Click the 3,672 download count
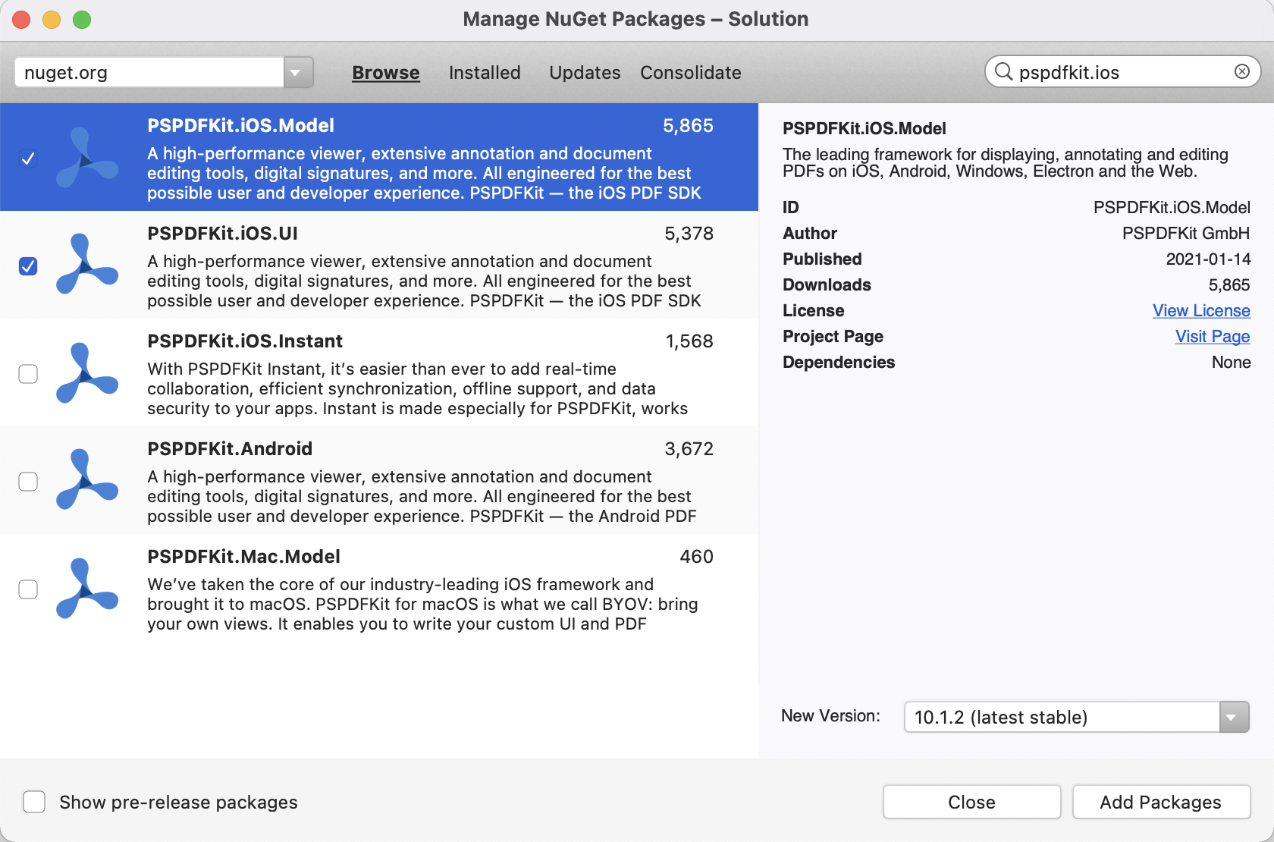This screenshot has width=1274, height=842. (689, 449)
